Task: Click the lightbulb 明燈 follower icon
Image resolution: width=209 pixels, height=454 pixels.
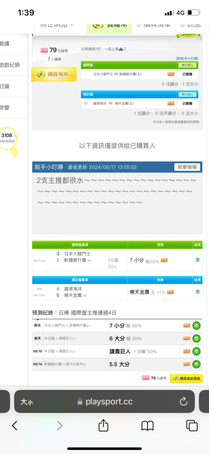Action: coord(9,141)
